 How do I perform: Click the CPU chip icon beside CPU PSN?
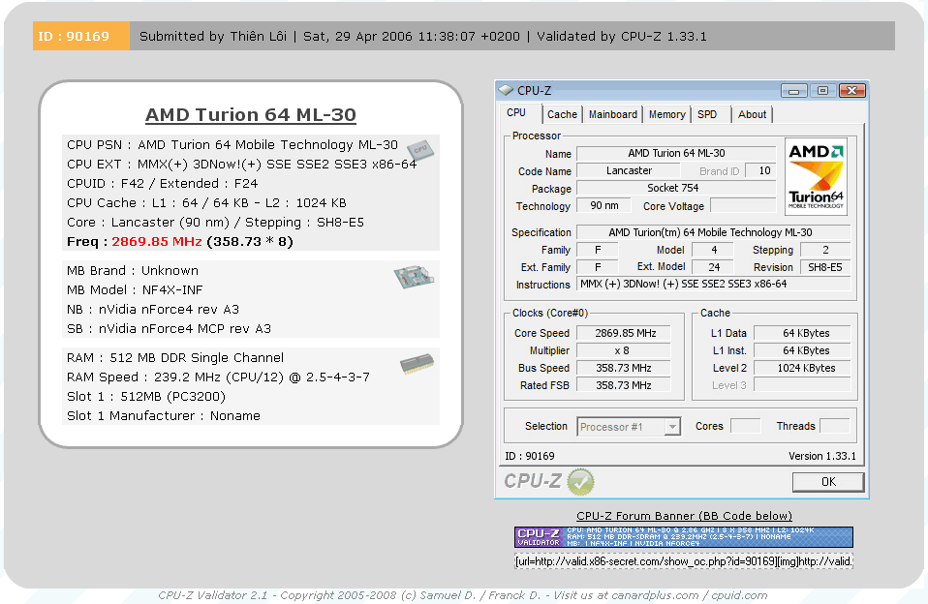point(420,150)
